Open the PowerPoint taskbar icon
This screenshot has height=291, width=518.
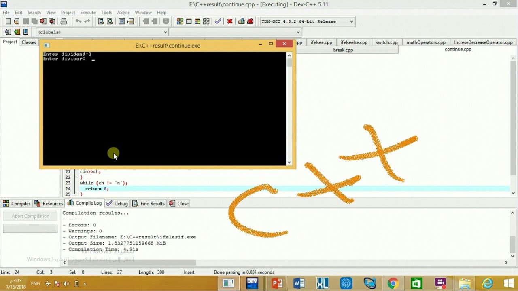pos(277,283)
